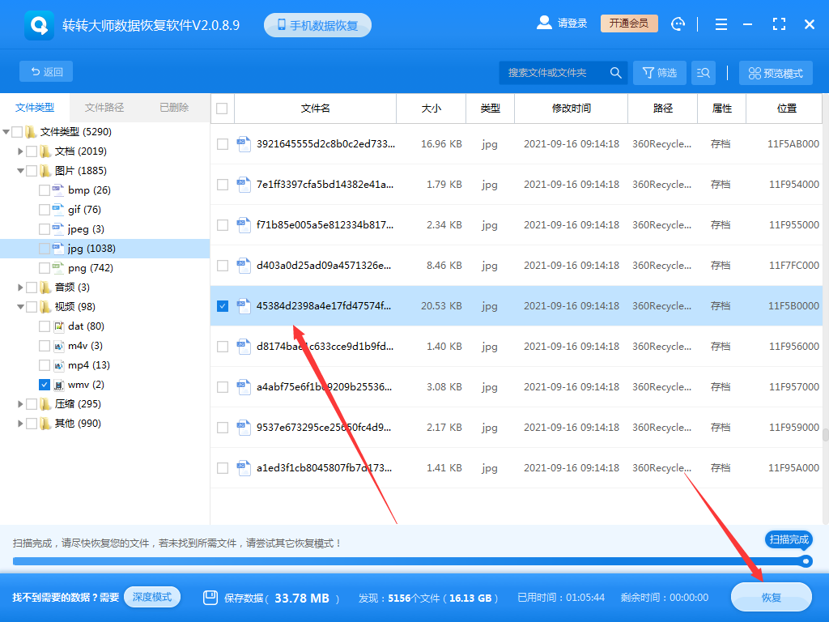Screen dimensions: 829x622
Task: Switch to 预览模式 preview mode
Action: [775, 72]
